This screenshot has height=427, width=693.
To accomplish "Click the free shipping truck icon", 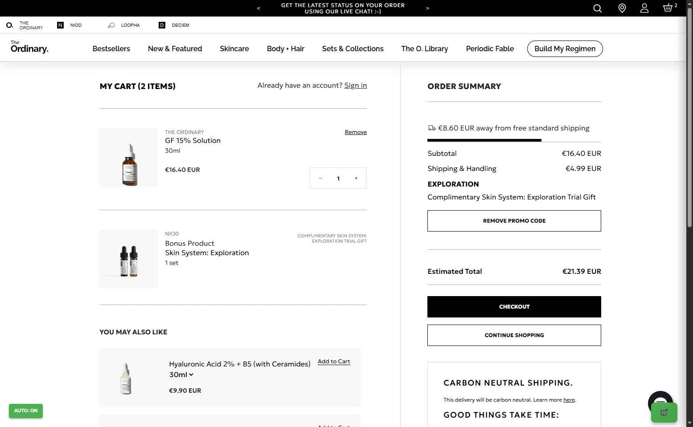I will 432,128.
